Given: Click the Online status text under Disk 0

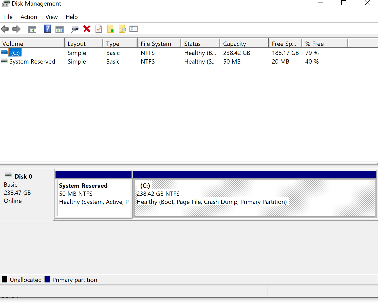Looking at the screenshot, I should [x=13, y=201].
